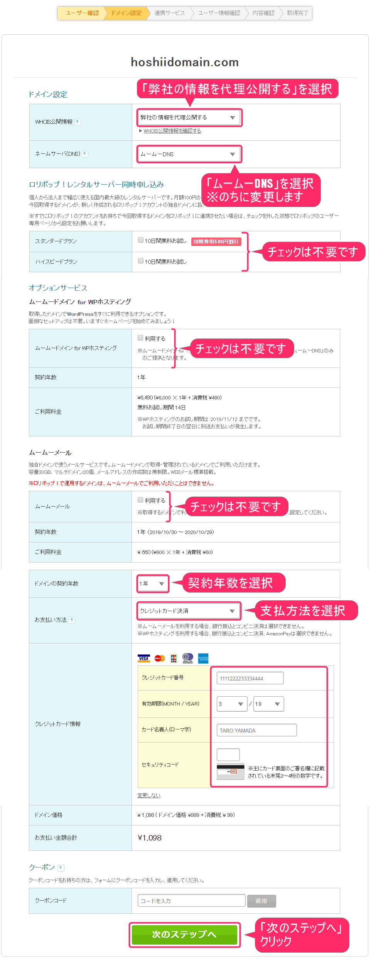Viewport: 371px width, 960px height.
Task: Click the red ロリポップ warning notice text
Action: click(x=121, y=483)
